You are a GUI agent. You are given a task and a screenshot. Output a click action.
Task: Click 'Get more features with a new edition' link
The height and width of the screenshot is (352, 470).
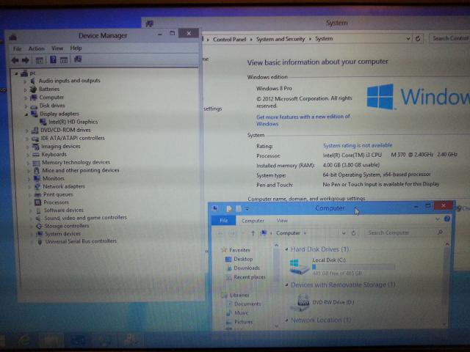point(303,117)
